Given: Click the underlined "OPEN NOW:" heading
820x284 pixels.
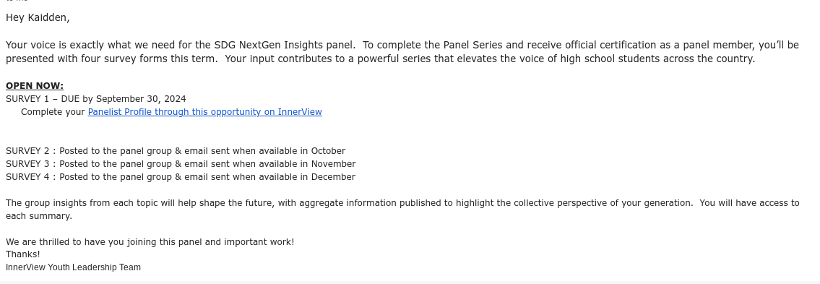Looking at the screenshot, I should coord(35,86).
